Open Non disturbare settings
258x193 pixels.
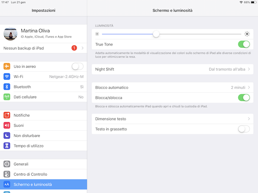[x=44, y=136]
